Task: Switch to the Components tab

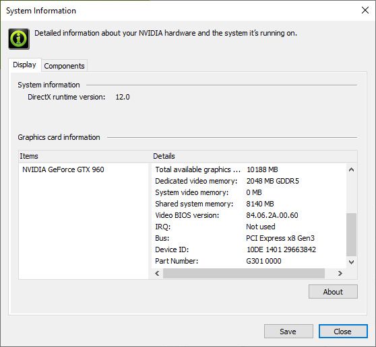Action: click(x=64, y=66)
